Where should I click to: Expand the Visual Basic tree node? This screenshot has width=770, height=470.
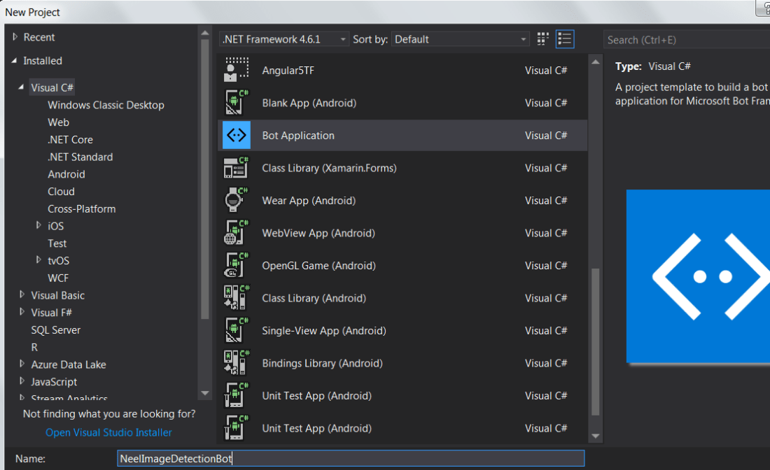coord(22,295)
